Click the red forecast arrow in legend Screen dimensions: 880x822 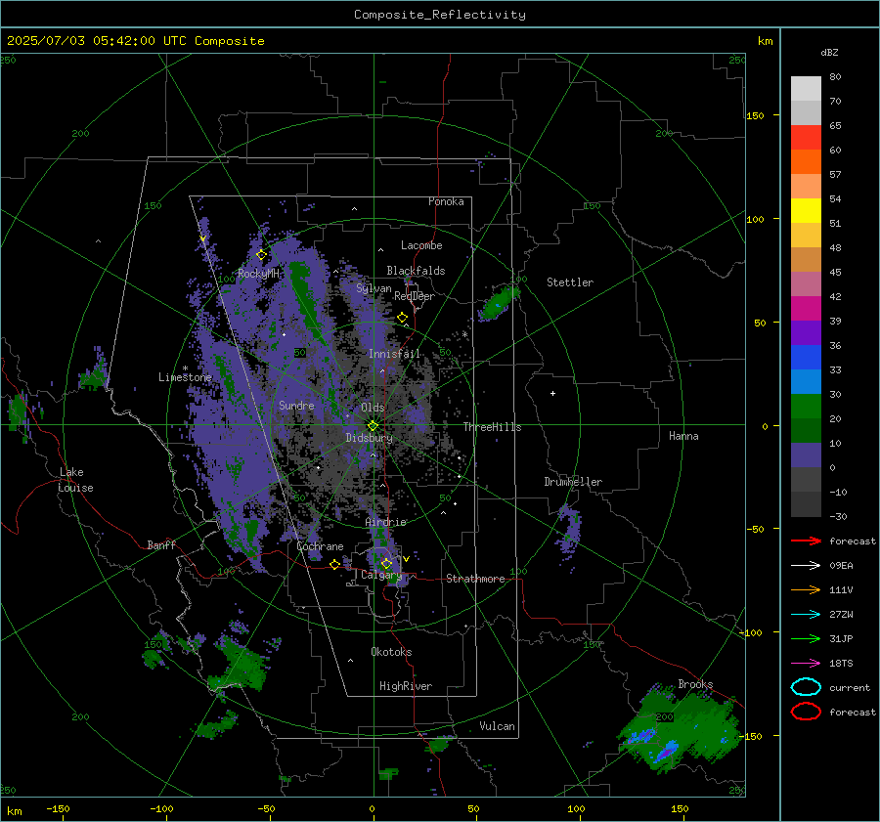806,541
